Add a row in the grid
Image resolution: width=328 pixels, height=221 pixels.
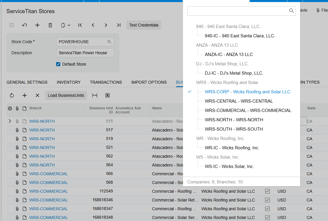point(25,95)
